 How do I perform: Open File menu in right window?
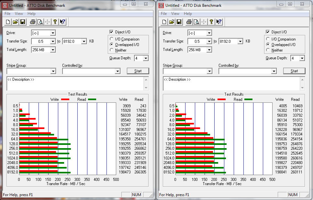[x=164, y=14]
